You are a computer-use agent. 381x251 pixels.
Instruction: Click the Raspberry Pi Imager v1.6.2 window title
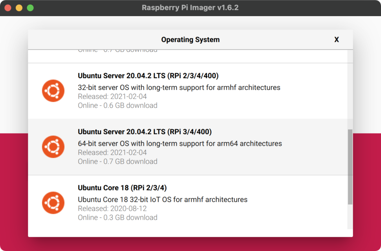coord(190,7)
